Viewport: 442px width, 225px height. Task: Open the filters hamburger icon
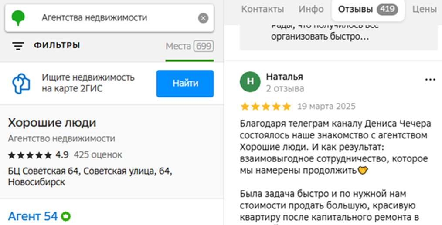[18, 46]
